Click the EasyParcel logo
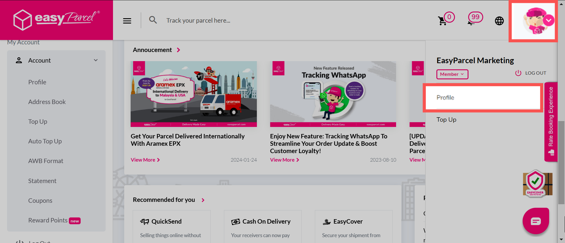 56,20
